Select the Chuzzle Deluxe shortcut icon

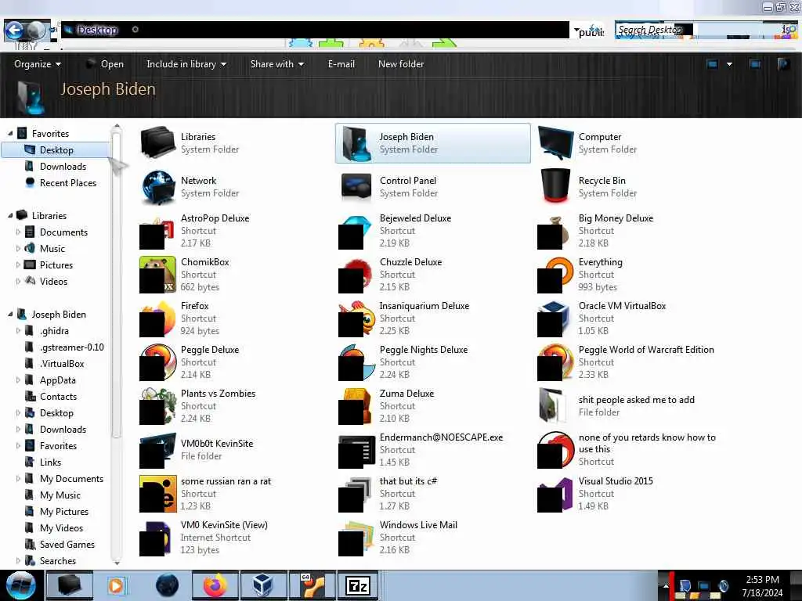[356, 275]
